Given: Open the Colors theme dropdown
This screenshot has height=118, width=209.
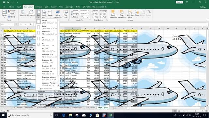Looking at the screenshot, I should [12, 11].
